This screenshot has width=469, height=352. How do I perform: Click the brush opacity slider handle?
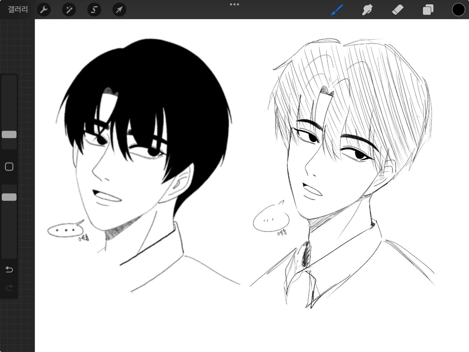[9, 197]
